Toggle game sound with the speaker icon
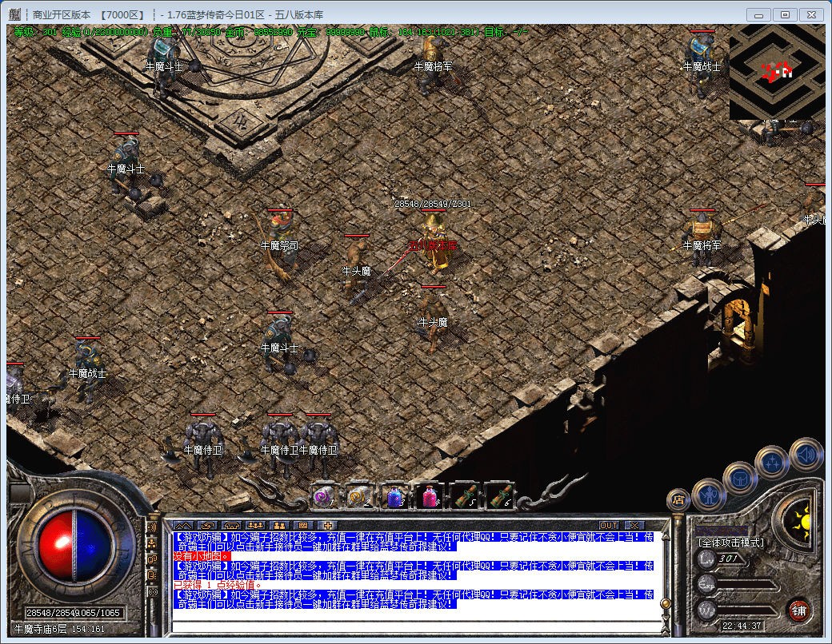The height and width of the screenshot is (644, 832). (x=806, y=455)
